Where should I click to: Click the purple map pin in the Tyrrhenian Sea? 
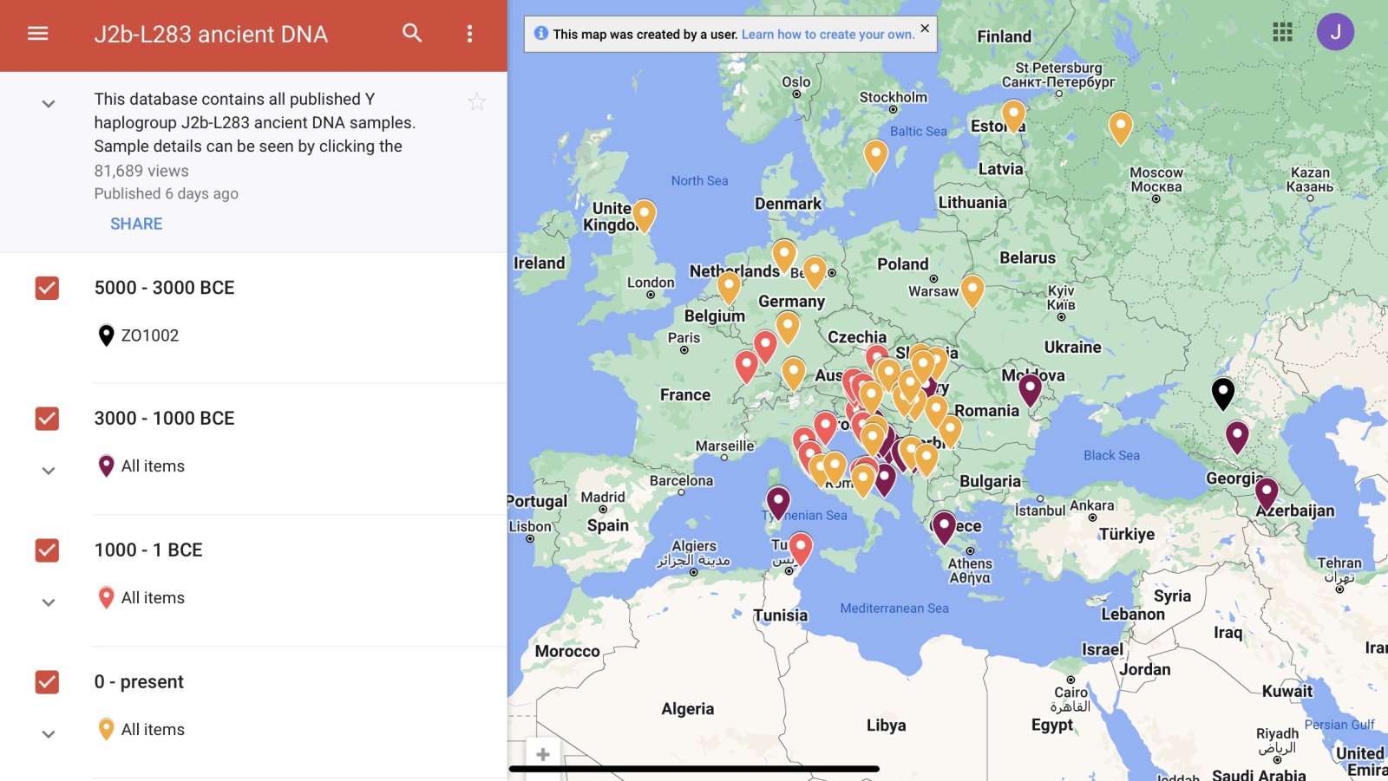778,502
